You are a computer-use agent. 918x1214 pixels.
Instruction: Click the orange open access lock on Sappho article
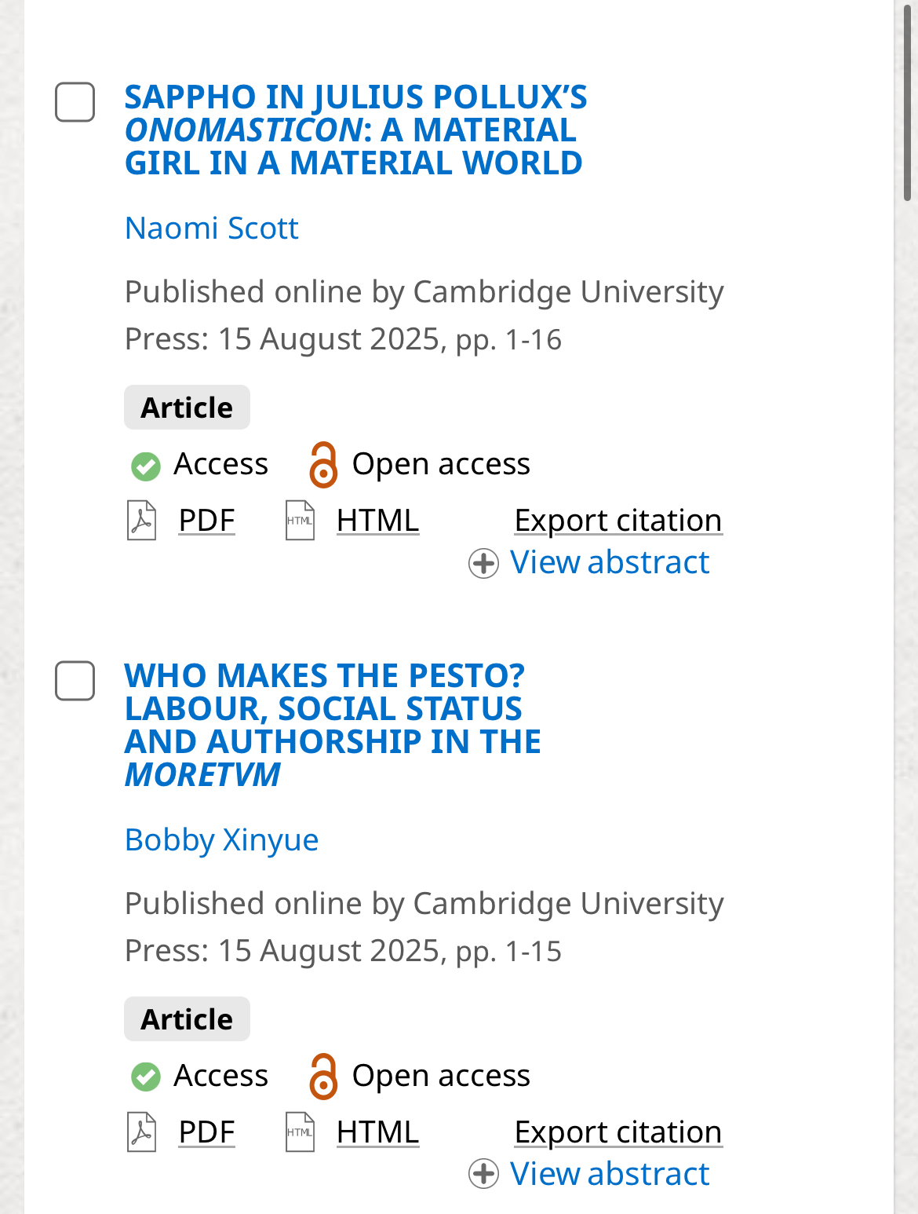(x=322, y=465)
